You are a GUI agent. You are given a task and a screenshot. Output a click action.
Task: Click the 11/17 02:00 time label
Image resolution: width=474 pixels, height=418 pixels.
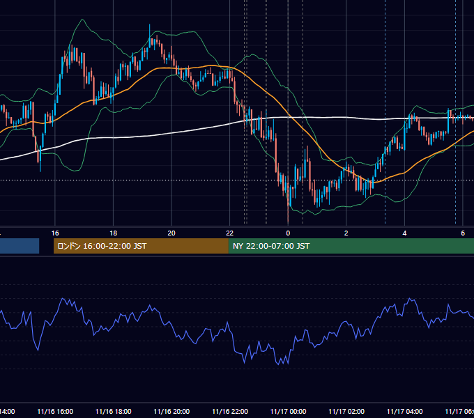pos(346,411)
